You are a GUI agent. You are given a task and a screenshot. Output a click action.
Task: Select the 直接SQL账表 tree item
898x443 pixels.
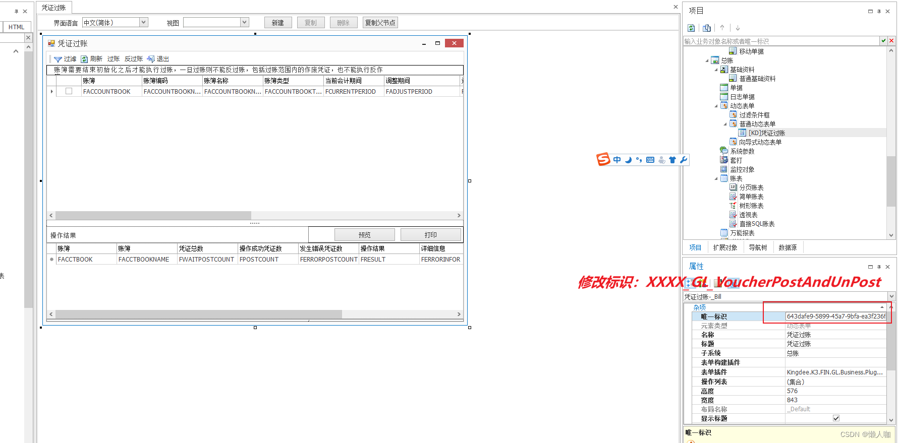click(x=757, y=224)
